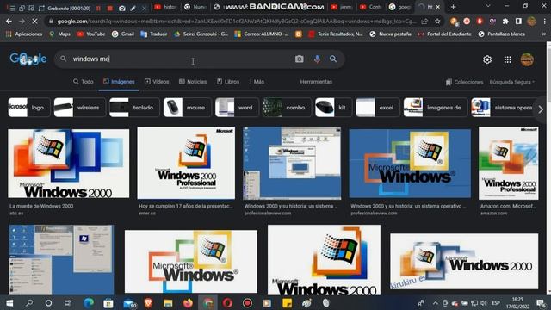Open Google apps grid
The image size is (551, 310).
click(x=507, y=59)
